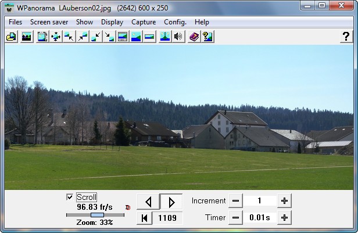Click the thin panoramic strip toolbar icon
The height and width of the screenshot is (233, 358).
point(149,37)
